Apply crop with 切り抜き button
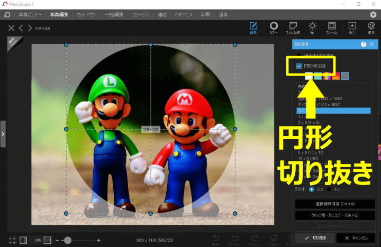The height and width of the screenshot is (247, 381). click(315, 238)
